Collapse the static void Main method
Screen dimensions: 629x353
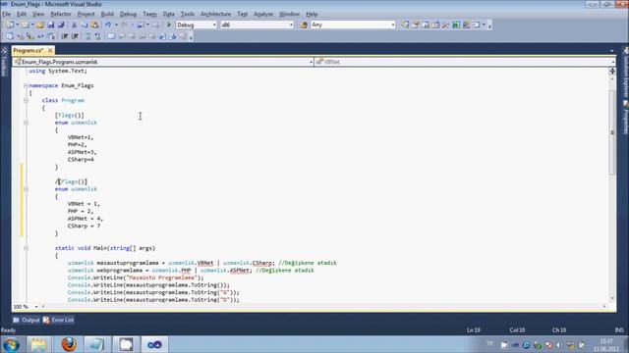click(x=26, y=248)
